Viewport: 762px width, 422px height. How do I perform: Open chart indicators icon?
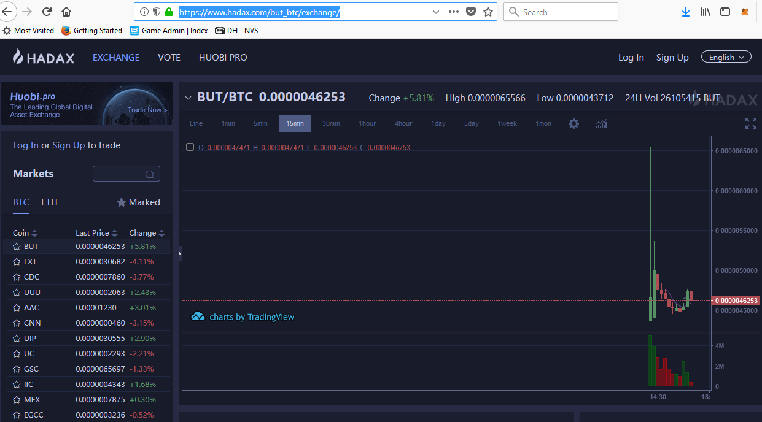(601, 123)
